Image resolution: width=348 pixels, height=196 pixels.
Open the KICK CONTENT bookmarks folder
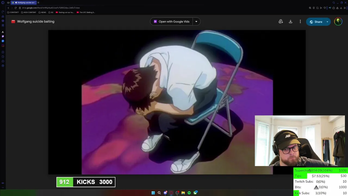coord(29,12)
